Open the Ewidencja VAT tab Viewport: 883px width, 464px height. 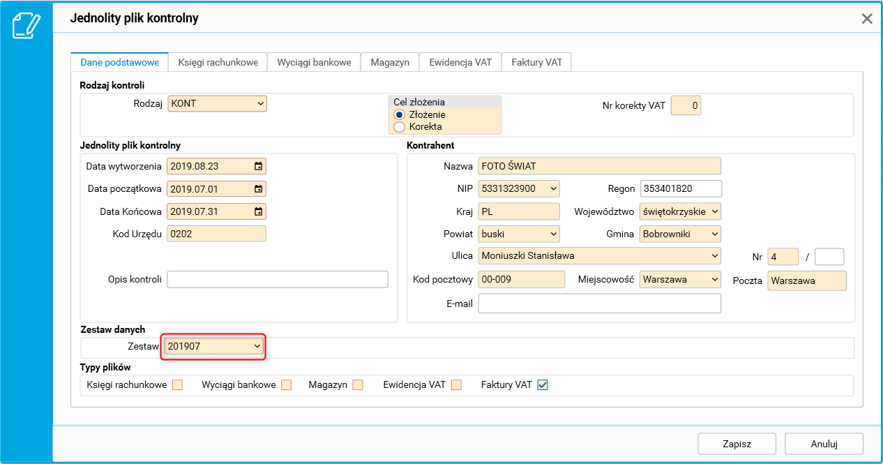[460, 62]
